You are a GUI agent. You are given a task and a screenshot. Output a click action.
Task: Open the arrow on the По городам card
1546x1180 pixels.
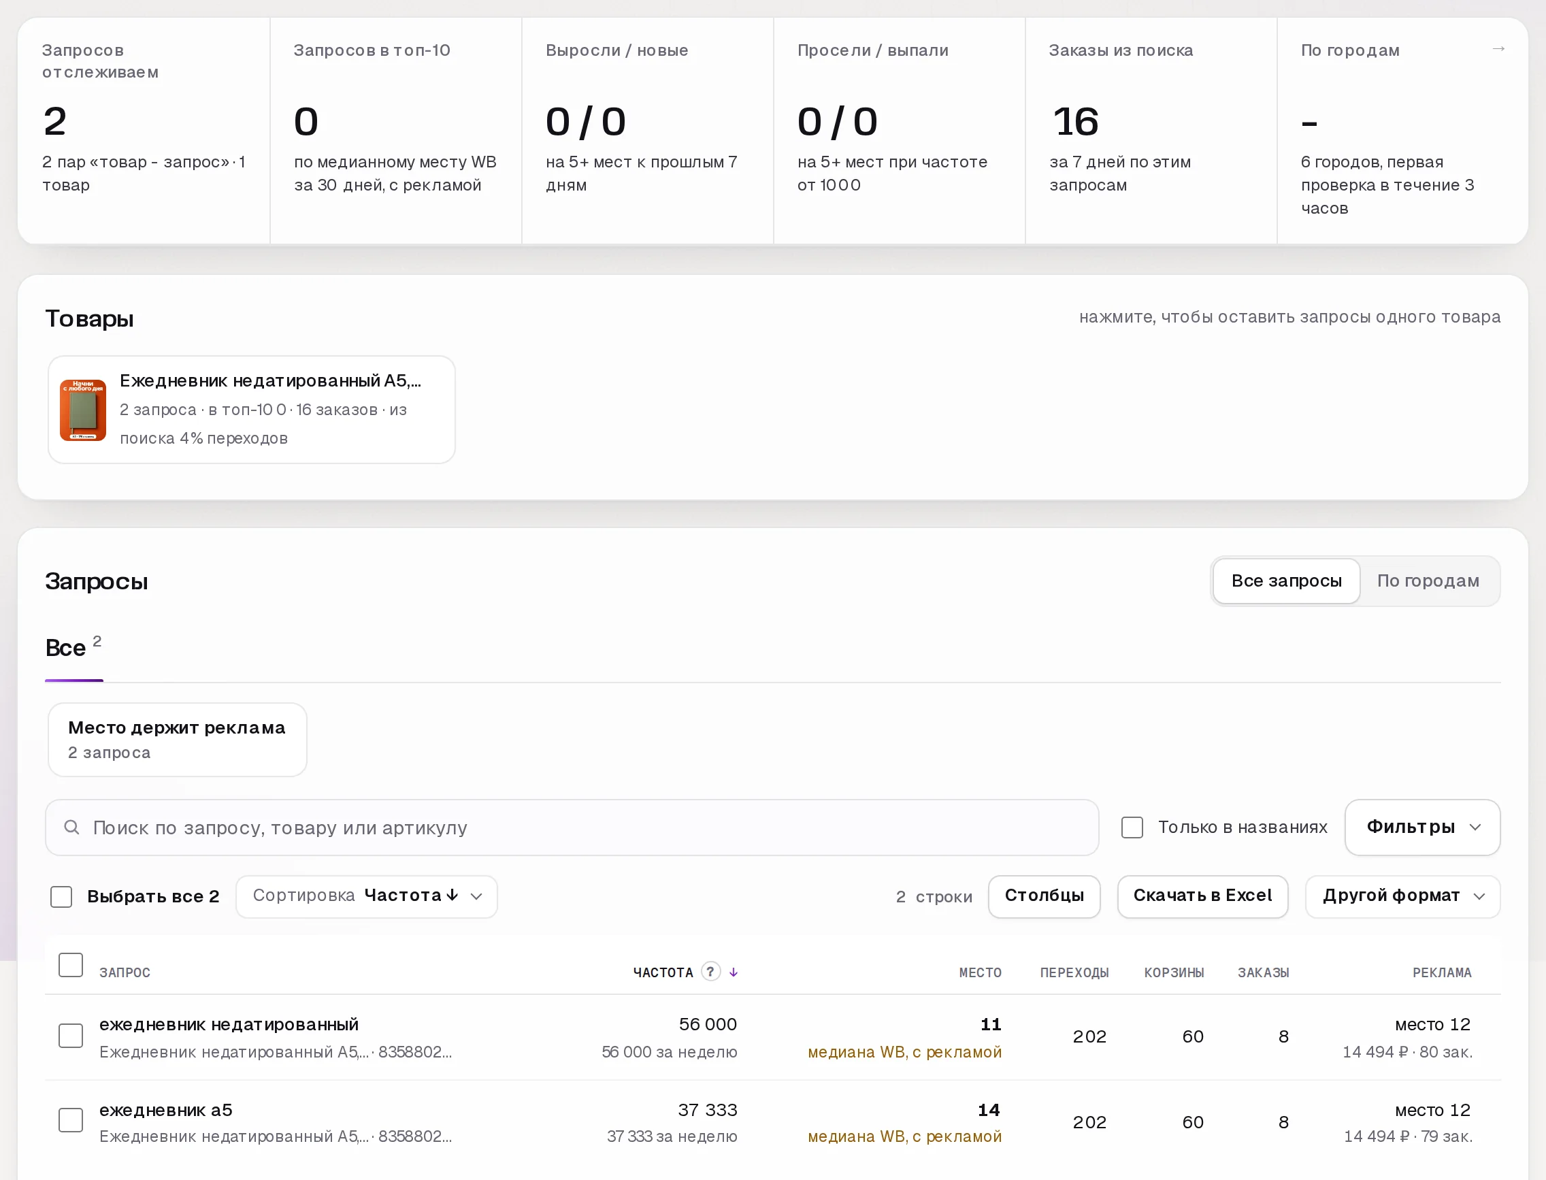point(1498,49)
